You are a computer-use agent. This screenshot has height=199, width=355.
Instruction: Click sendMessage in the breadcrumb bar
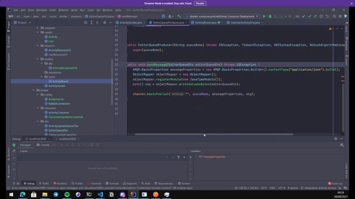(x=128, y=16)
